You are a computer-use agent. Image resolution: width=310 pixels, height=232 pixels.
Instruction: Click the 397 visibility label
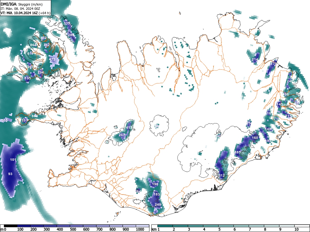click(30, 67)
